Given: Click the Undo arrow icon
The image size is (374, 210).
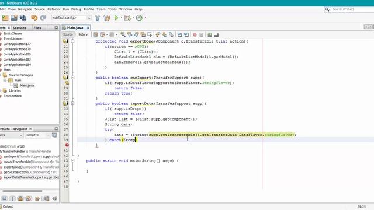Looking at the screenshot, I should point(34,17).
